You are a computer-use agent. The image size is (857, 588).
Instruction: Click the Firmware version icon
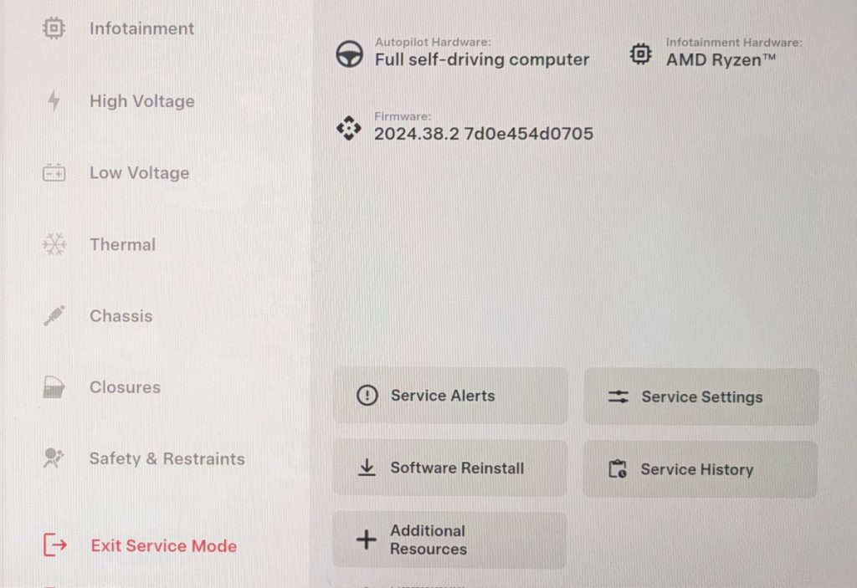tap(349, 129)
